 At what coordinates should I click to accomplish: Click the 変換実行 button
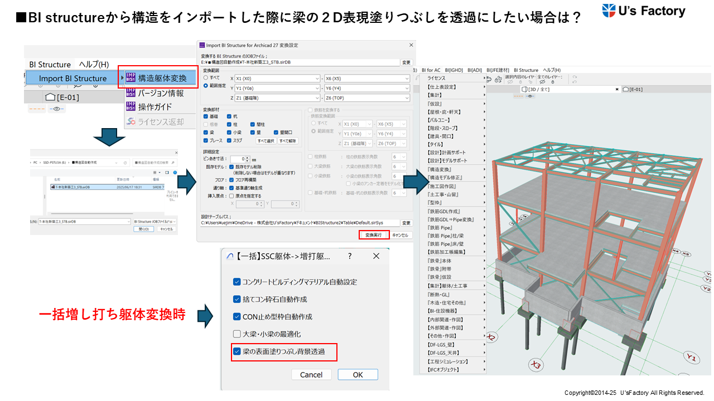(x=373, y=235)
